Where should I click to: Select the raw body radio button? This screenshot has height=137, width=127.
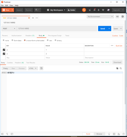[x=48, y=40]
